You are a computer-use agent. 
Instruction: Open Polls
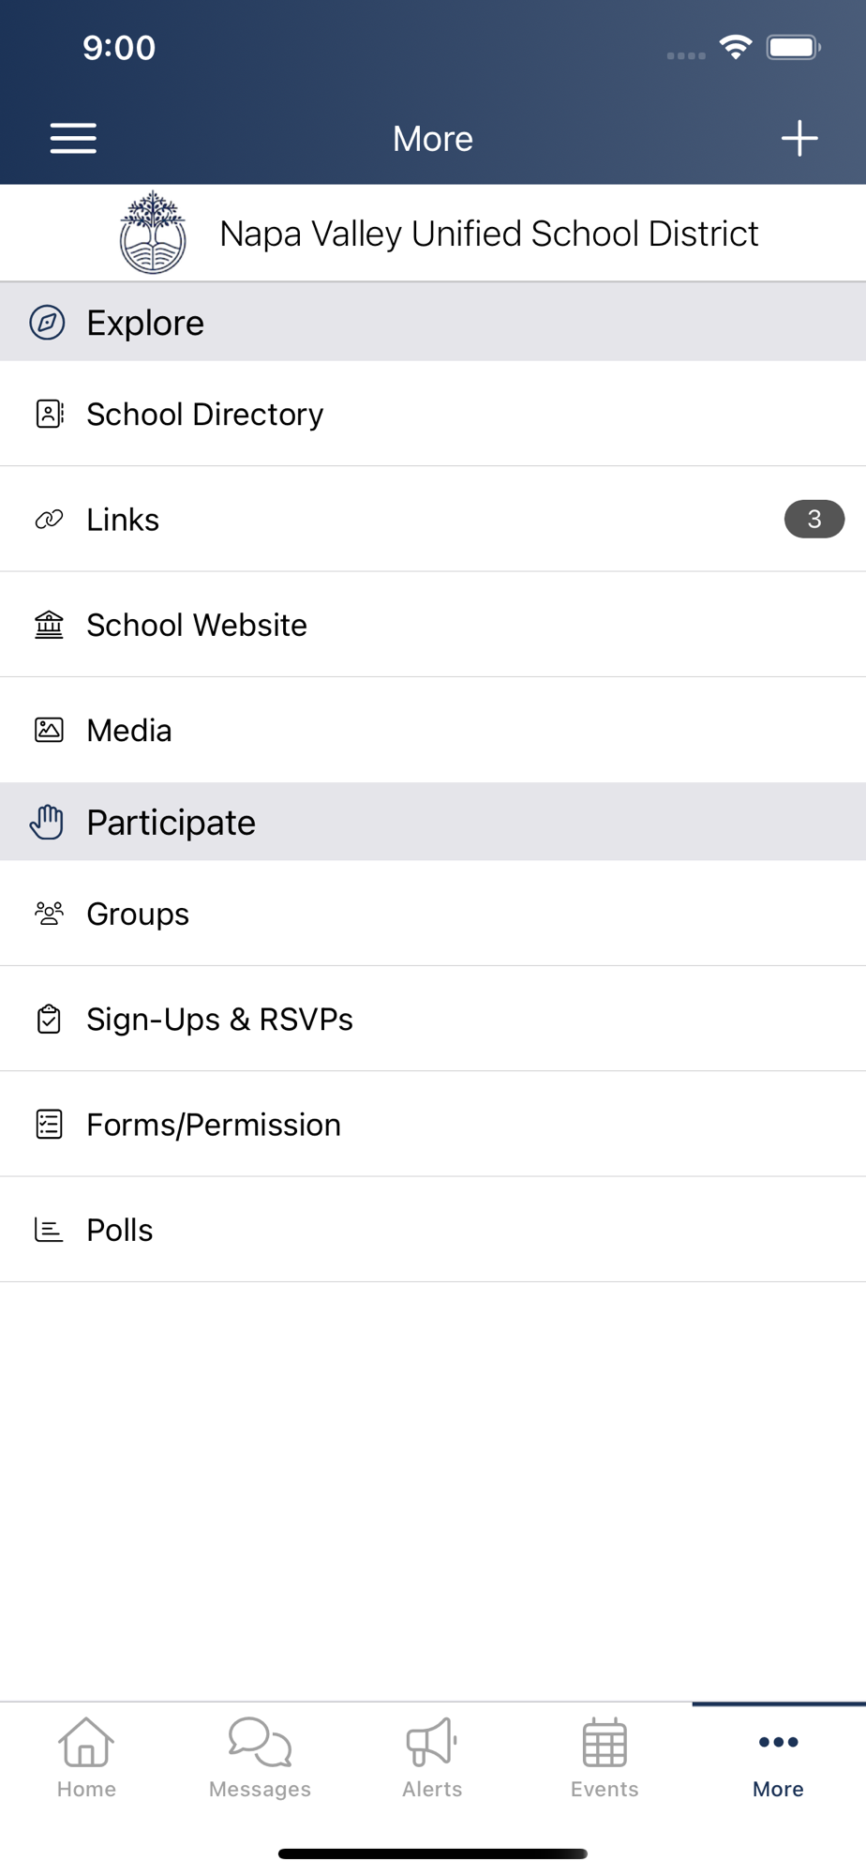tap(433, 1230)
